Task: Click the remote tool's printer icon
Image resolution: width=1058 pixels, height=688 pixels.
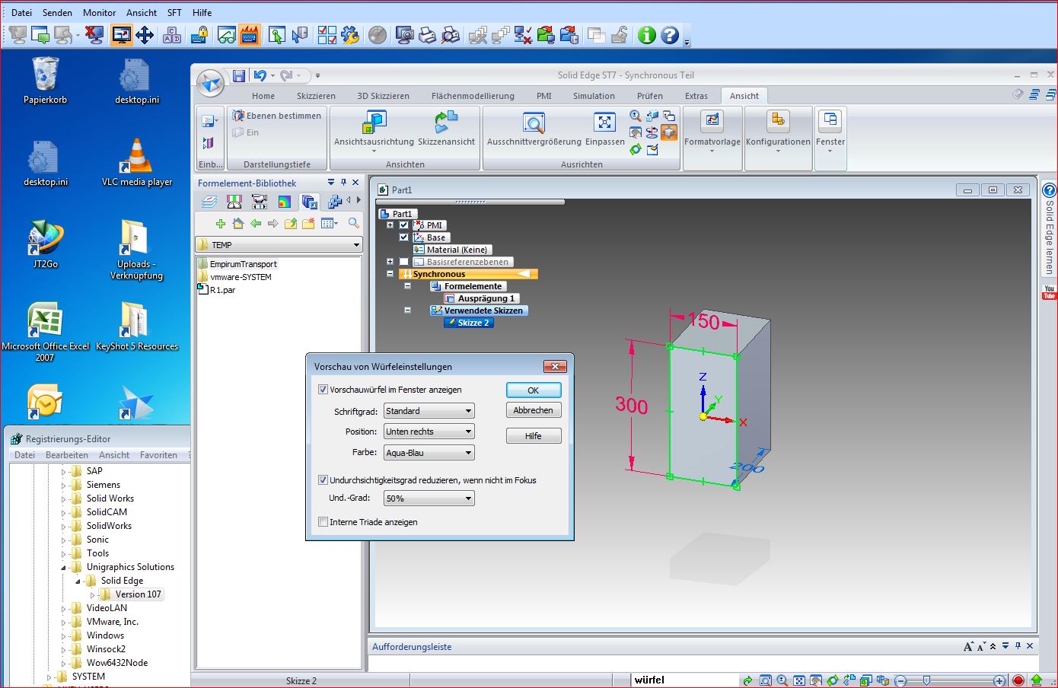Action: point(428,35)
